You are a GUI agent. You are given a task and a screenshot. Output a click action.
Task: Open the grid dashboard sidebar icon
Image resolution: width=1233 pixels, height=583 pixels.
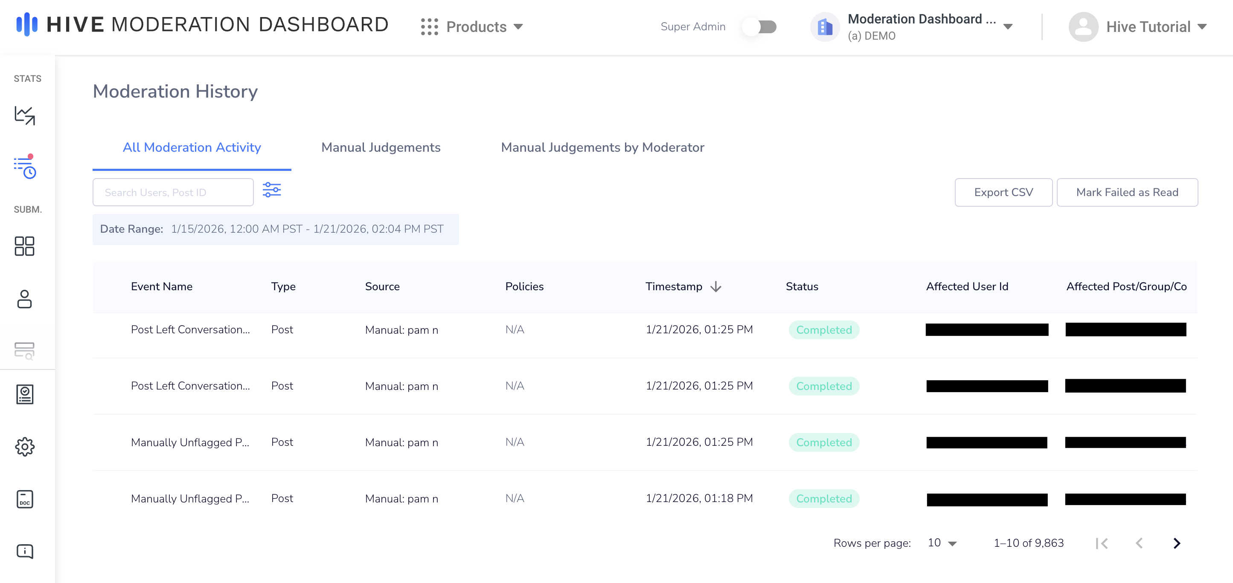[x=24, y=246]
